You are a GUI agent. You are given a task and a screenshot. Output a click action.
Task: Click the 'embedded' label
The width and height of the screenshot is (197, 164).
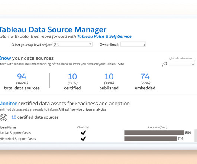point(145,88)
